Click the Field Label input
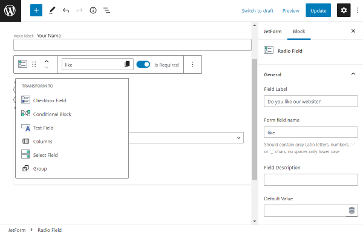Viewport: 363px width, 233px height. (x=311, y=101)
